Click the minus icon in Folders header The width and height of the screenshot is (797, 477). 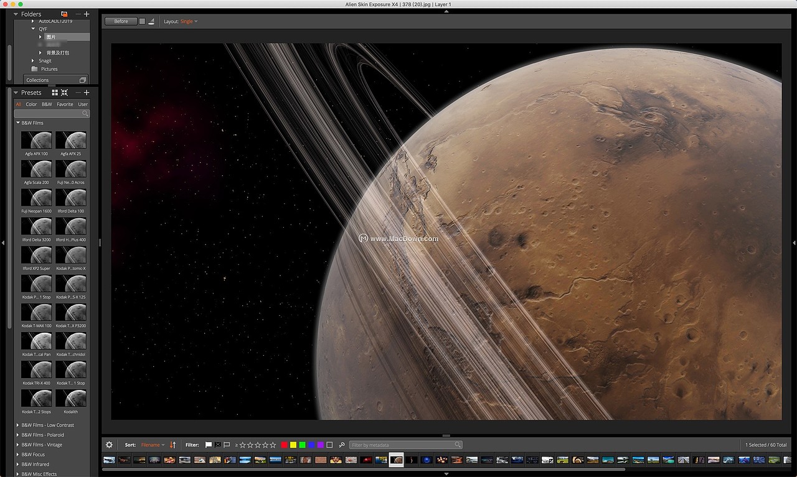pos(78,14)
